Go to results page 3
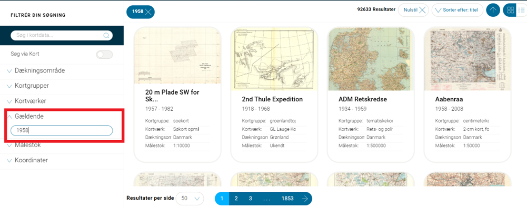The width and height of the screenshot is (527, 207). pyautogui.click(x=251, y=198)
